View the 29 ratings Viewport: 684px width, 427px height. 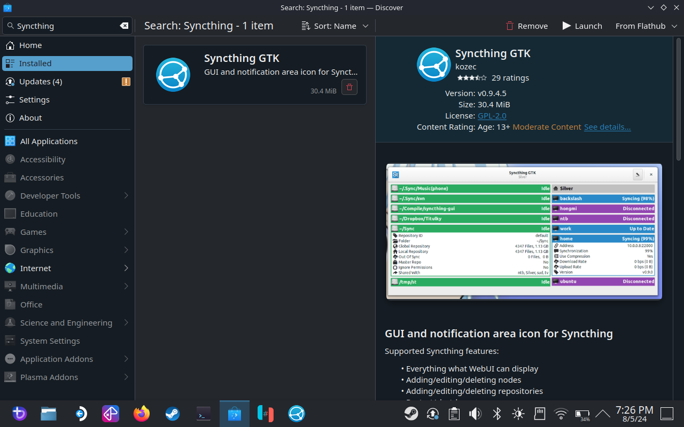pyautogui.click(x=510, y=78)
